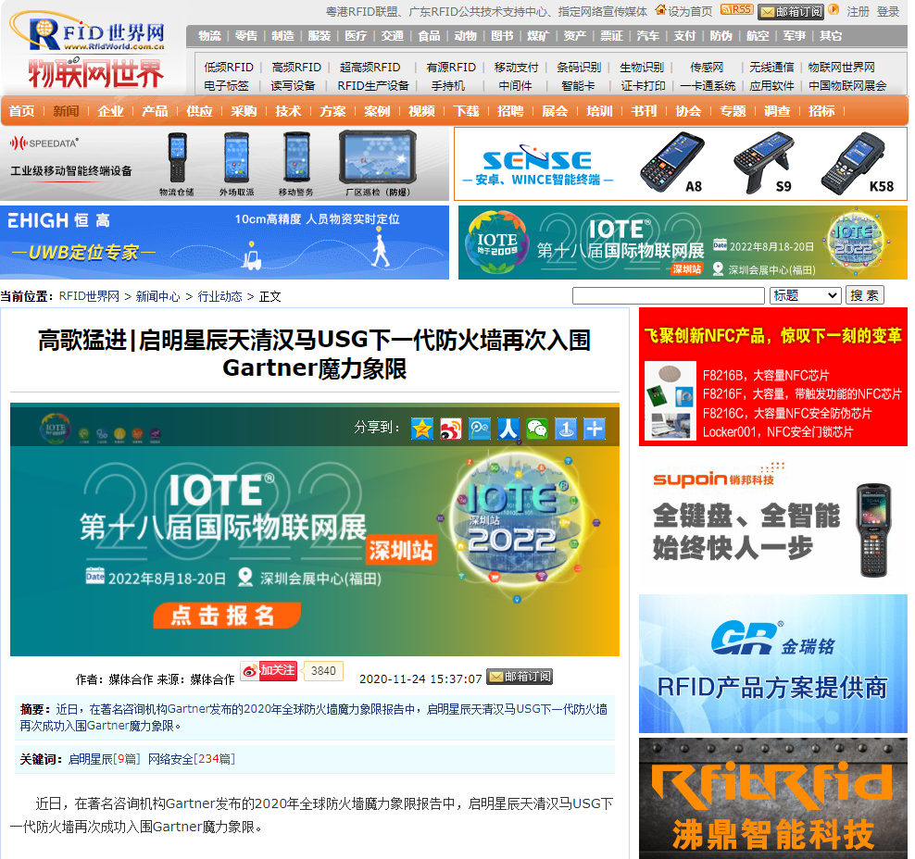Click article publish time 2020-11-24 15:37:07
The height and width of the screenshot is (859, 915).
tap(420, 679)
